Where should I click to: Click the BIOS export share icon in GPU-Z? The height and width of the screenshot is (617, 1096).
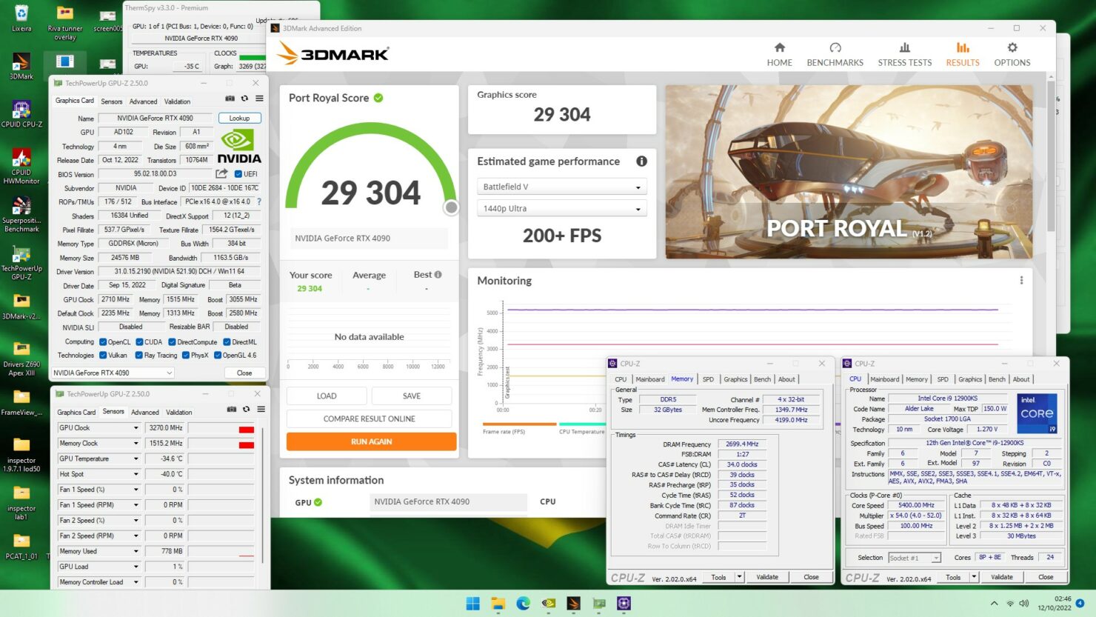[x=221, y=173]
